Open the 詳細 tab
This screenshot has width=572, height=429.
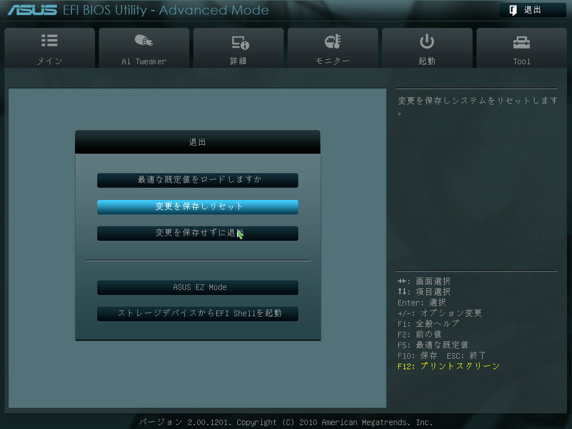238,48
